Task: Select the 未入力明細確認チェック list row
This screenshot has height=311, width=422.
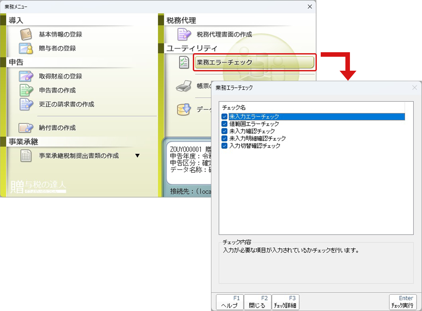Action: pos(257,138)
